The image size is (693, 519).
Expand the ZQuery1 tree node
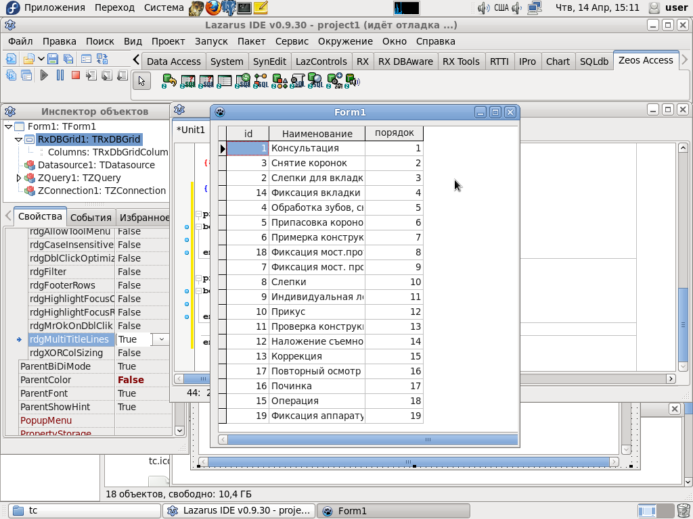pos(19,178)
